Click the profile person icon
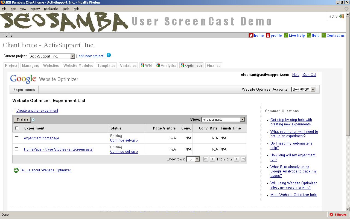The height and width of the screenshot is (219, 350). (x=268, y=35)
